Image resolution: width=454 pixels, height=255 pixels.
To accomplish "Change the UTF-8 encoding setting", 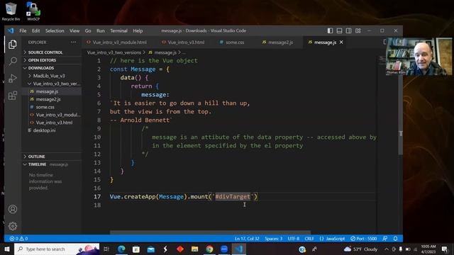I will point(294,239).
